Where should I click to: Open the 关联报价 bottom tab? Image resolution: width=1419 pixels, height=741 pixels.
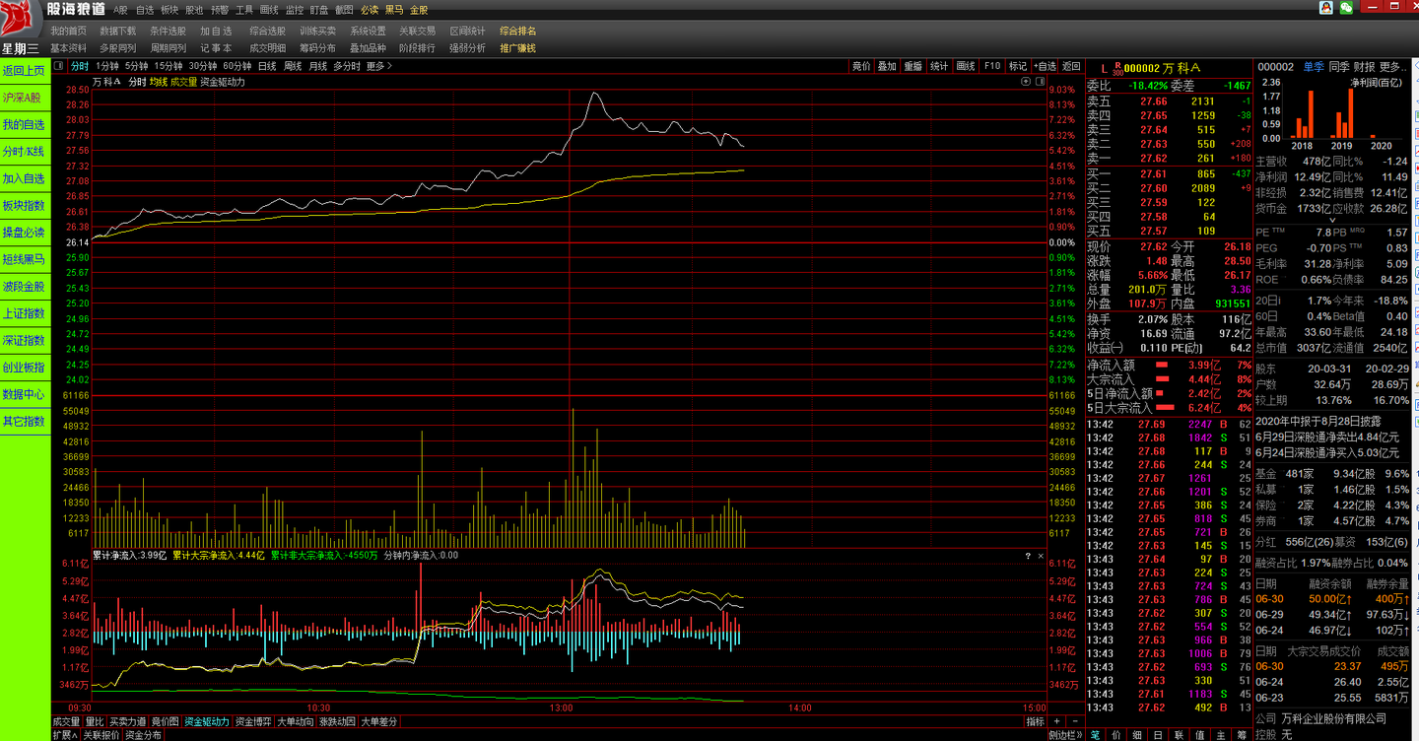(x=101, y=735)
